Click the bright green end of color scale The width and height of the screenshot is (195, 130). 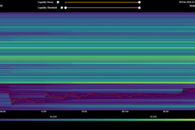point(192,120)
